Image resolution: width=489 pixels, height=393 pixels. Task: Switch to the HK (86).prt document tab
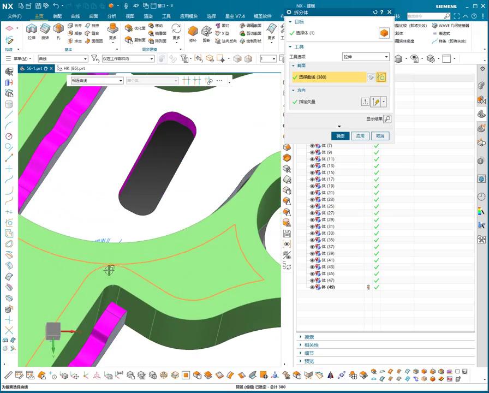coord(74,69)
